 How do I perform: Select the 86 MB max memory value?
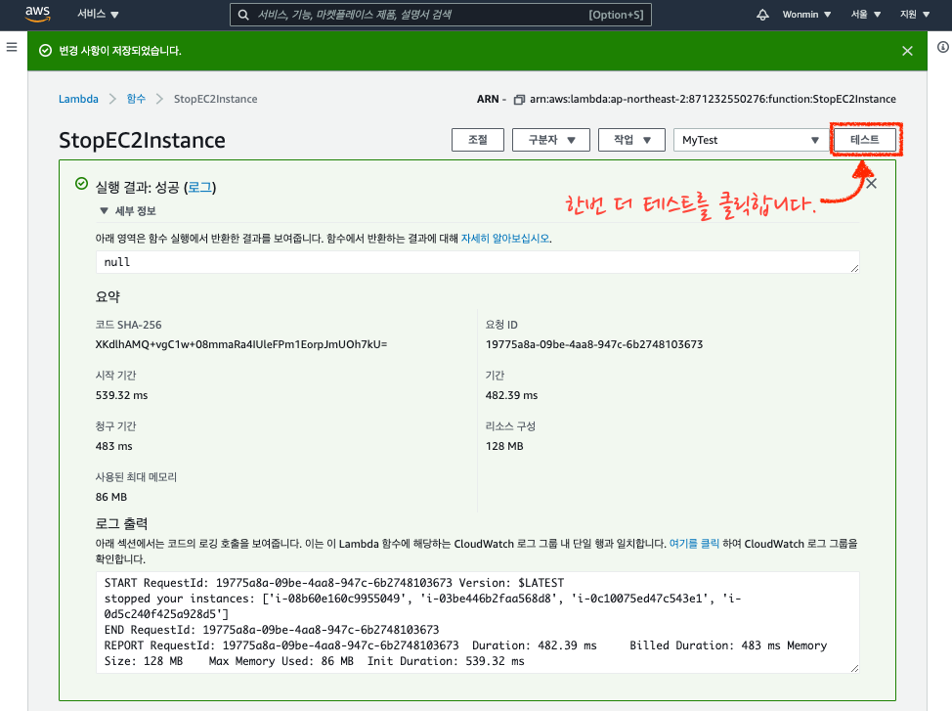coord(111,497)
